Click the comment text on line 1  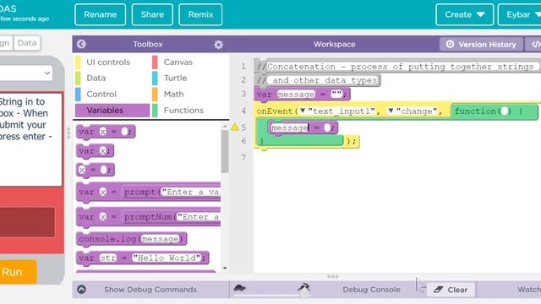(x=400, y=67)
